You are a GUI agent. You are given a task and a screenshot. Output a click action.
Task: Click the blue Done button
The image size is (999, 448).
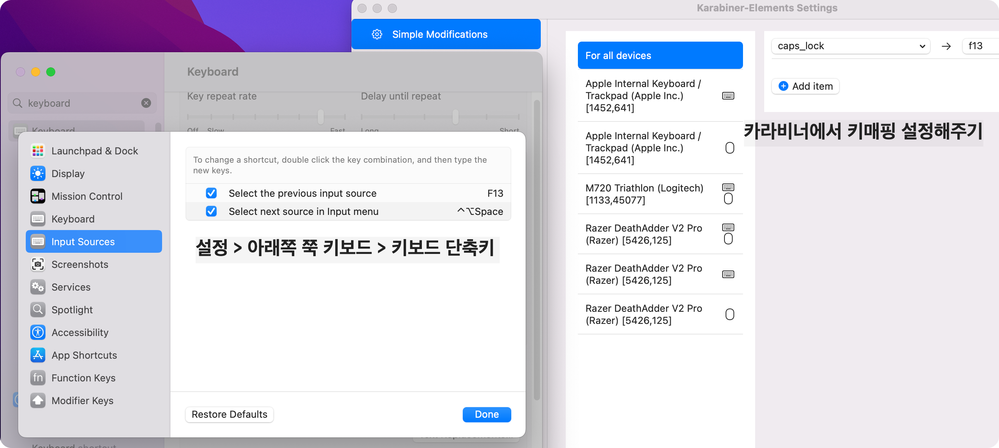point(486,414)
